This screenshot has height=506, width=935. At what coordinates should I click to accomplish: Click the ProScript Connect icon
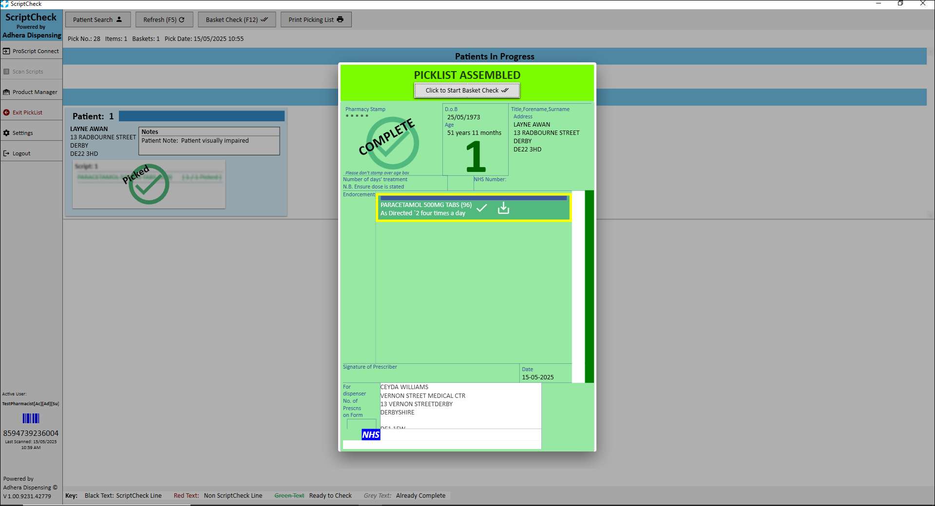click(6, 51)
